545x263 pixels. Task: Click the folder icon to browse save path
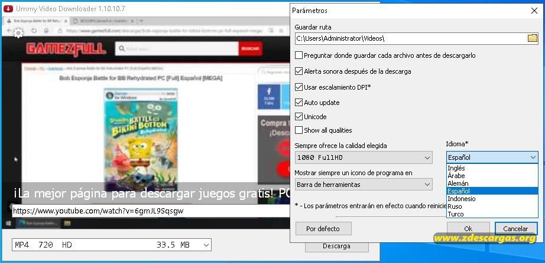point(533,38)
